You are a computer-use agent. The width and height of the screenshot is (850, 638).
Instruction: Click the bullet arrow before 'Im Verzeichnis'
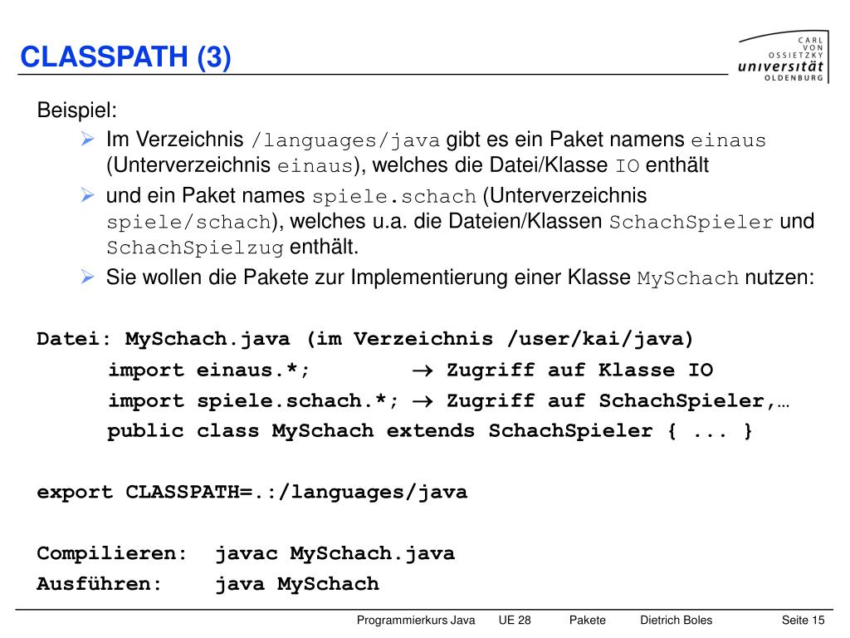[88, 139]
